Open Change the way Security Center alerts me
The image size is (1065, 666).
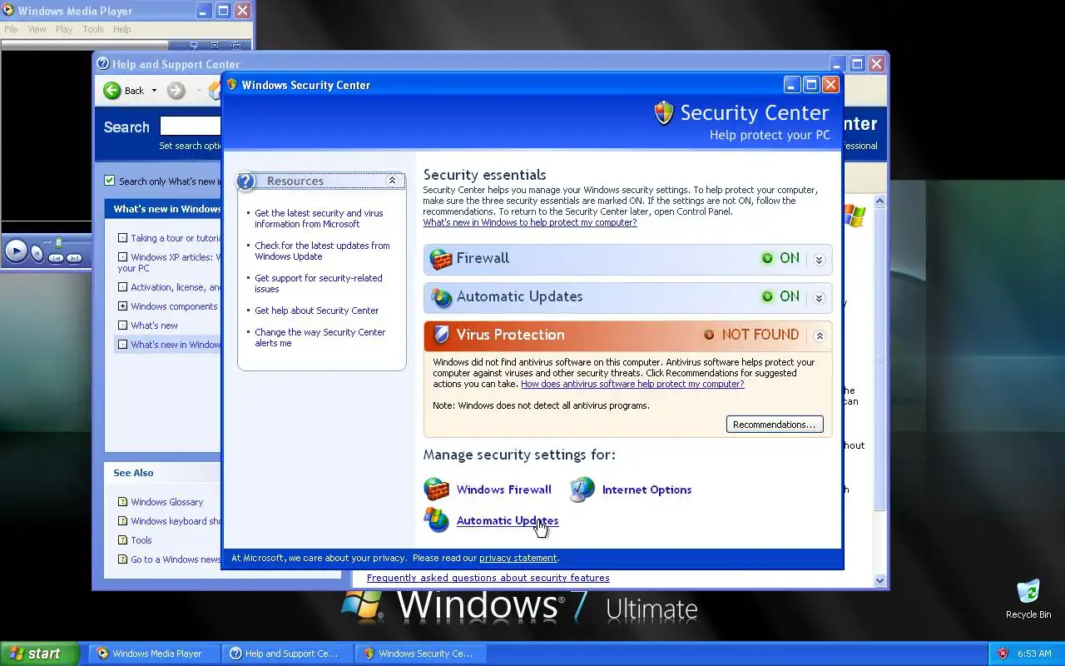(x=319, y=337)
